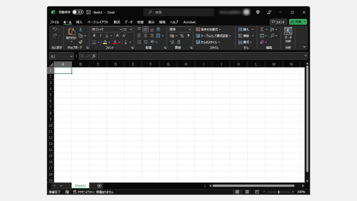Toggle the 自動保存 AutoSave switch
This screenshot has width=357, height=201.
[x=78, y=12]
